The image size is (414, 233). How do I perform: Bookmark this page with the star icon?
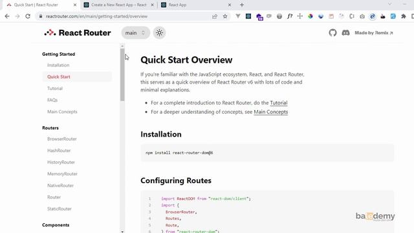tap(225, 16)
